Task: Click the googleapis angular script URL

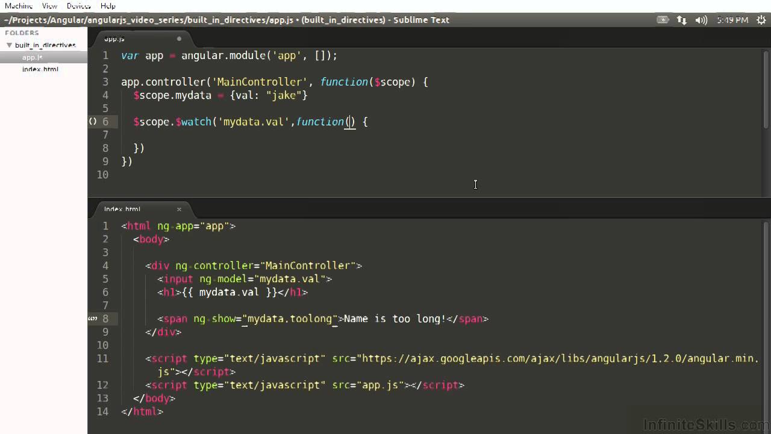Action: pos(558,359)
